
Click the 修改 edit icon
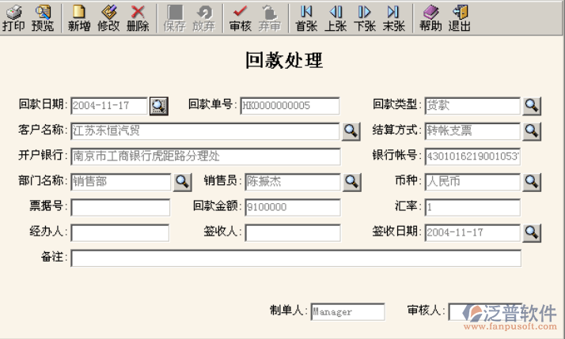pyautogui.click(x=108, y=18)
